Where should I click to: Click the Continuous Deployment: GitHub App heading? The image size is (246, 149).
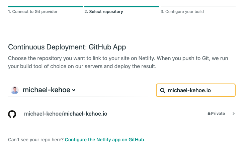click(x=67, y=47)
